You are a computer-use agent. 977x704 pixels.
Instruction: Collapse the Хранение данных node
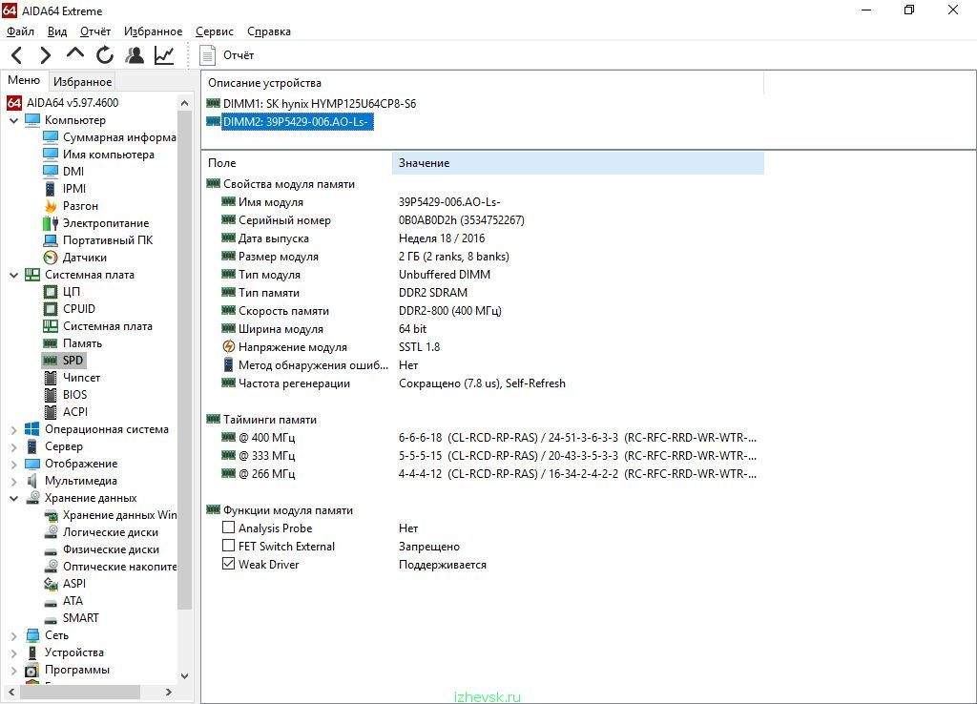[13, 498]
